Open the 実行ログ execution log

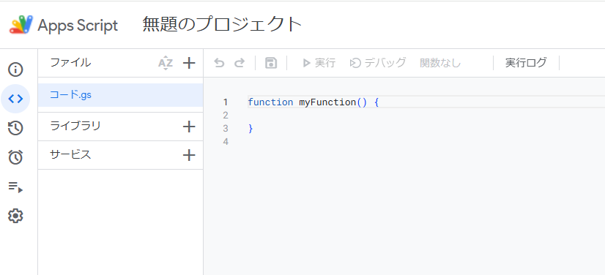[x=526, y=63]
